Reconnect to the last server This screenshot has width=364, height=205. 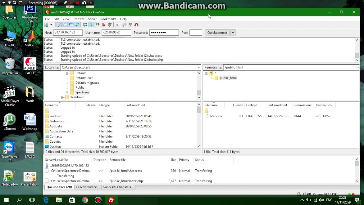point(110,25)
